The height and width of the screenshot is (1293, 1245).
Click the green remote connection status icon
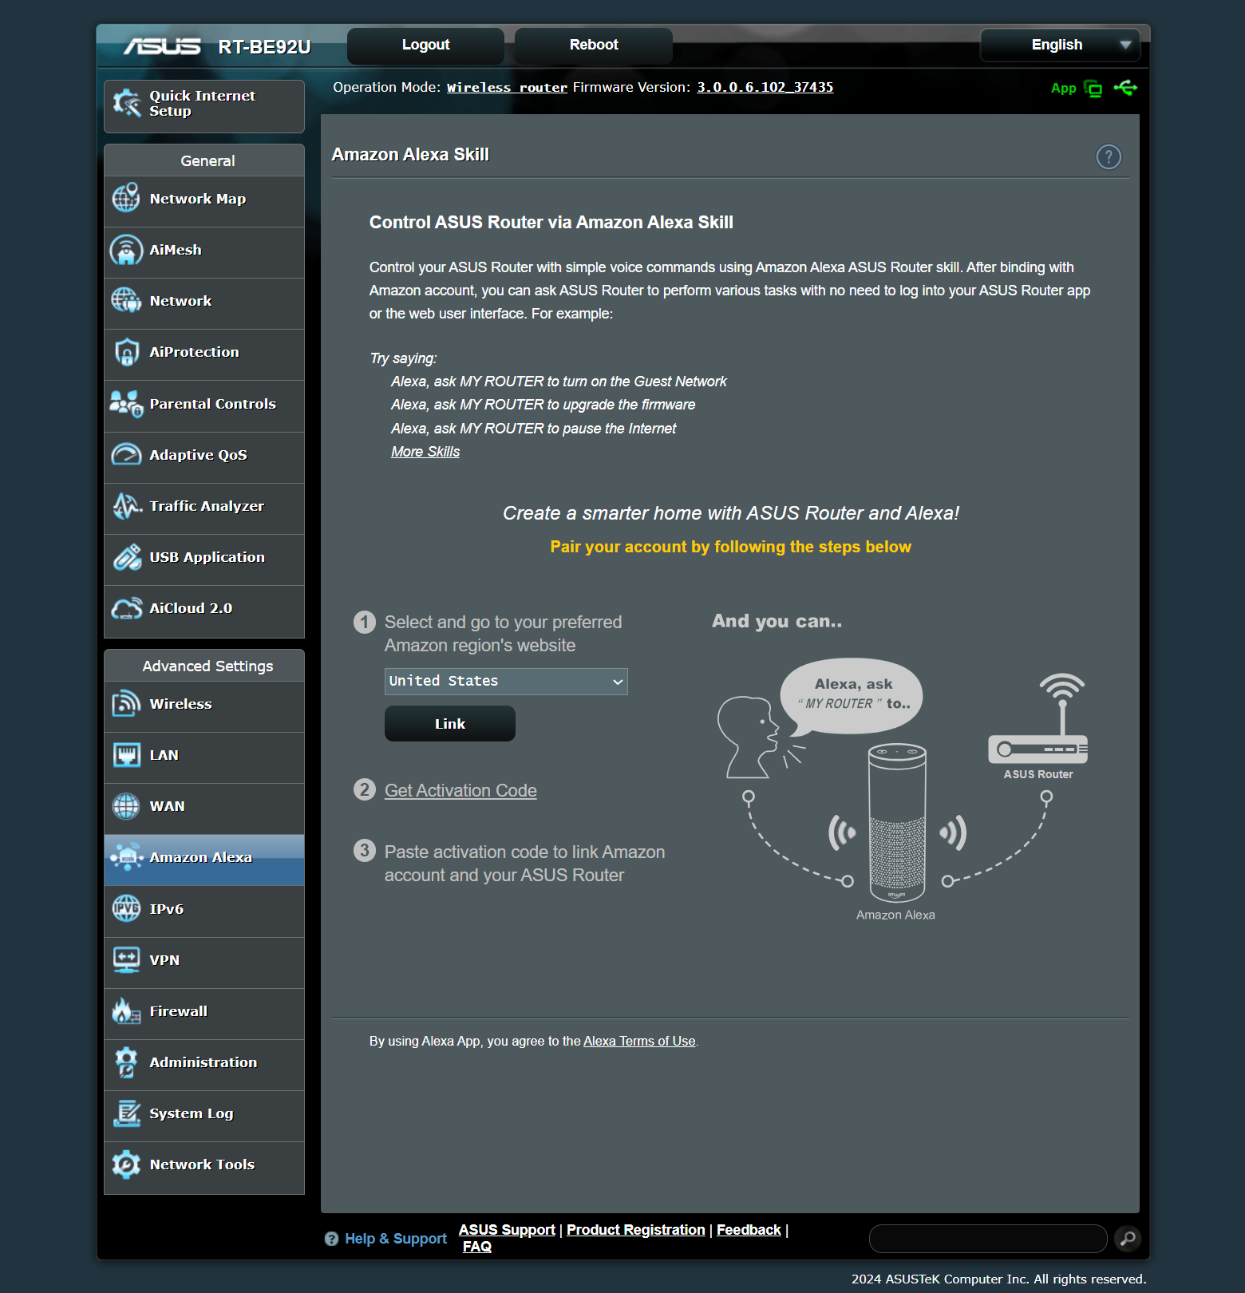tap(1093, 89)
